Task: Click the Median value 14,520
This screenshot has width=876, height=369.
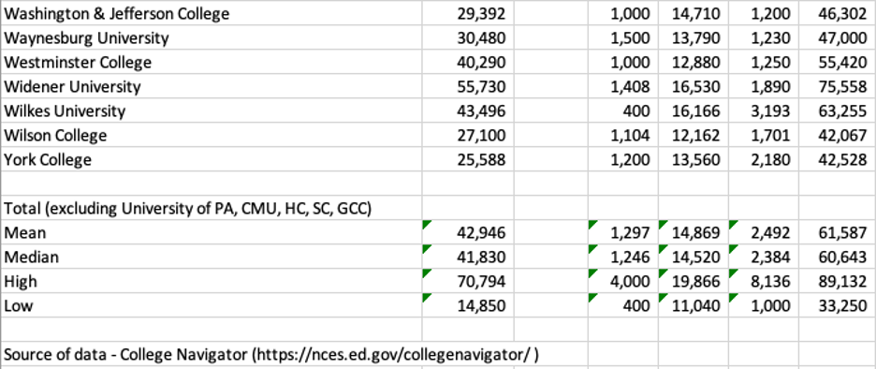Action: click(x=693, y=257)
